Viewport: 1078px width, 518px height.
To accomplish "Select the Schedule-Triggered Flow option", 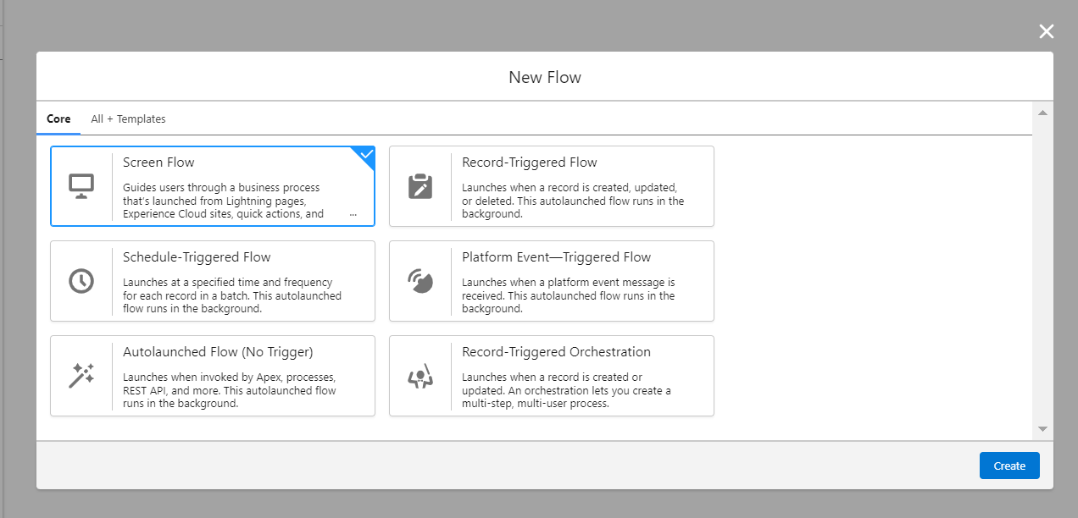I will coord(212,281).
